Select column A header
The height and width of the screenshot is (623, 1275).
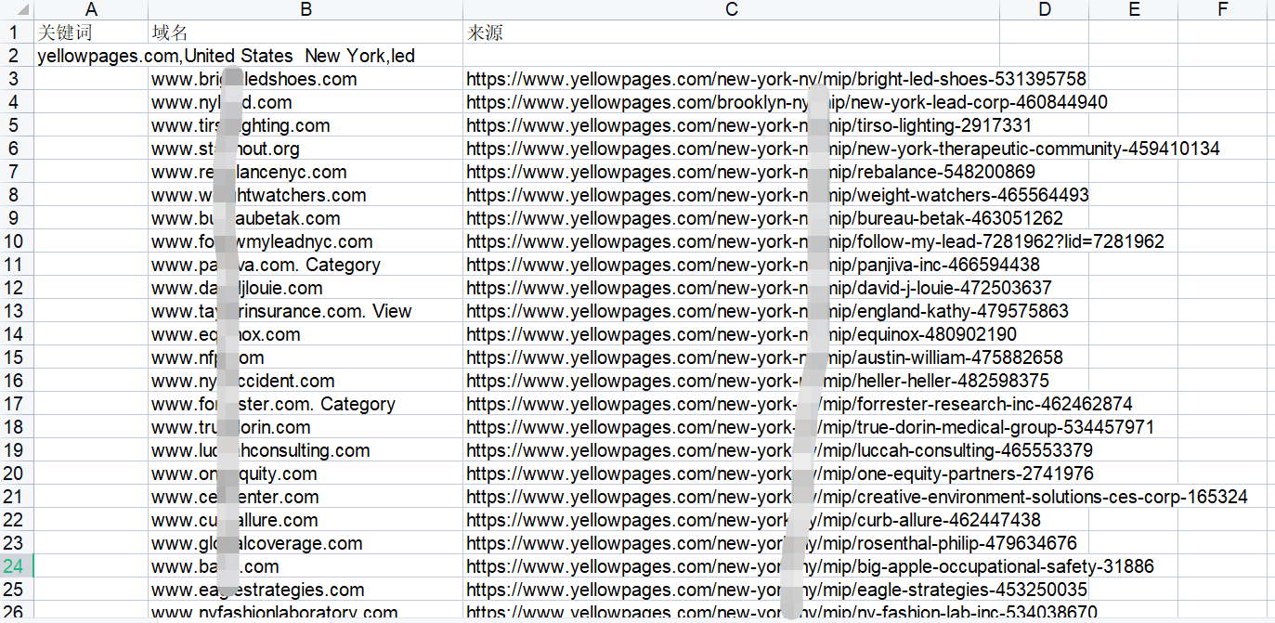[91, 9]
